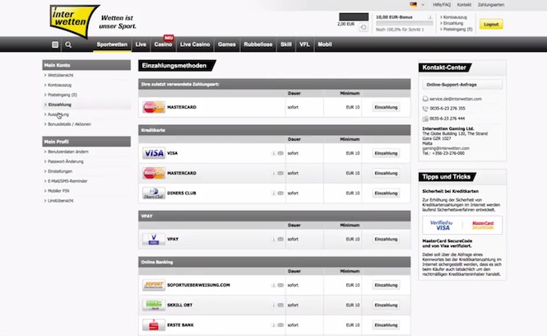Click the Skrill OBT logo
Image resolution: width=547 pixels, height=336 pixels.
click(x=154, y=305)
